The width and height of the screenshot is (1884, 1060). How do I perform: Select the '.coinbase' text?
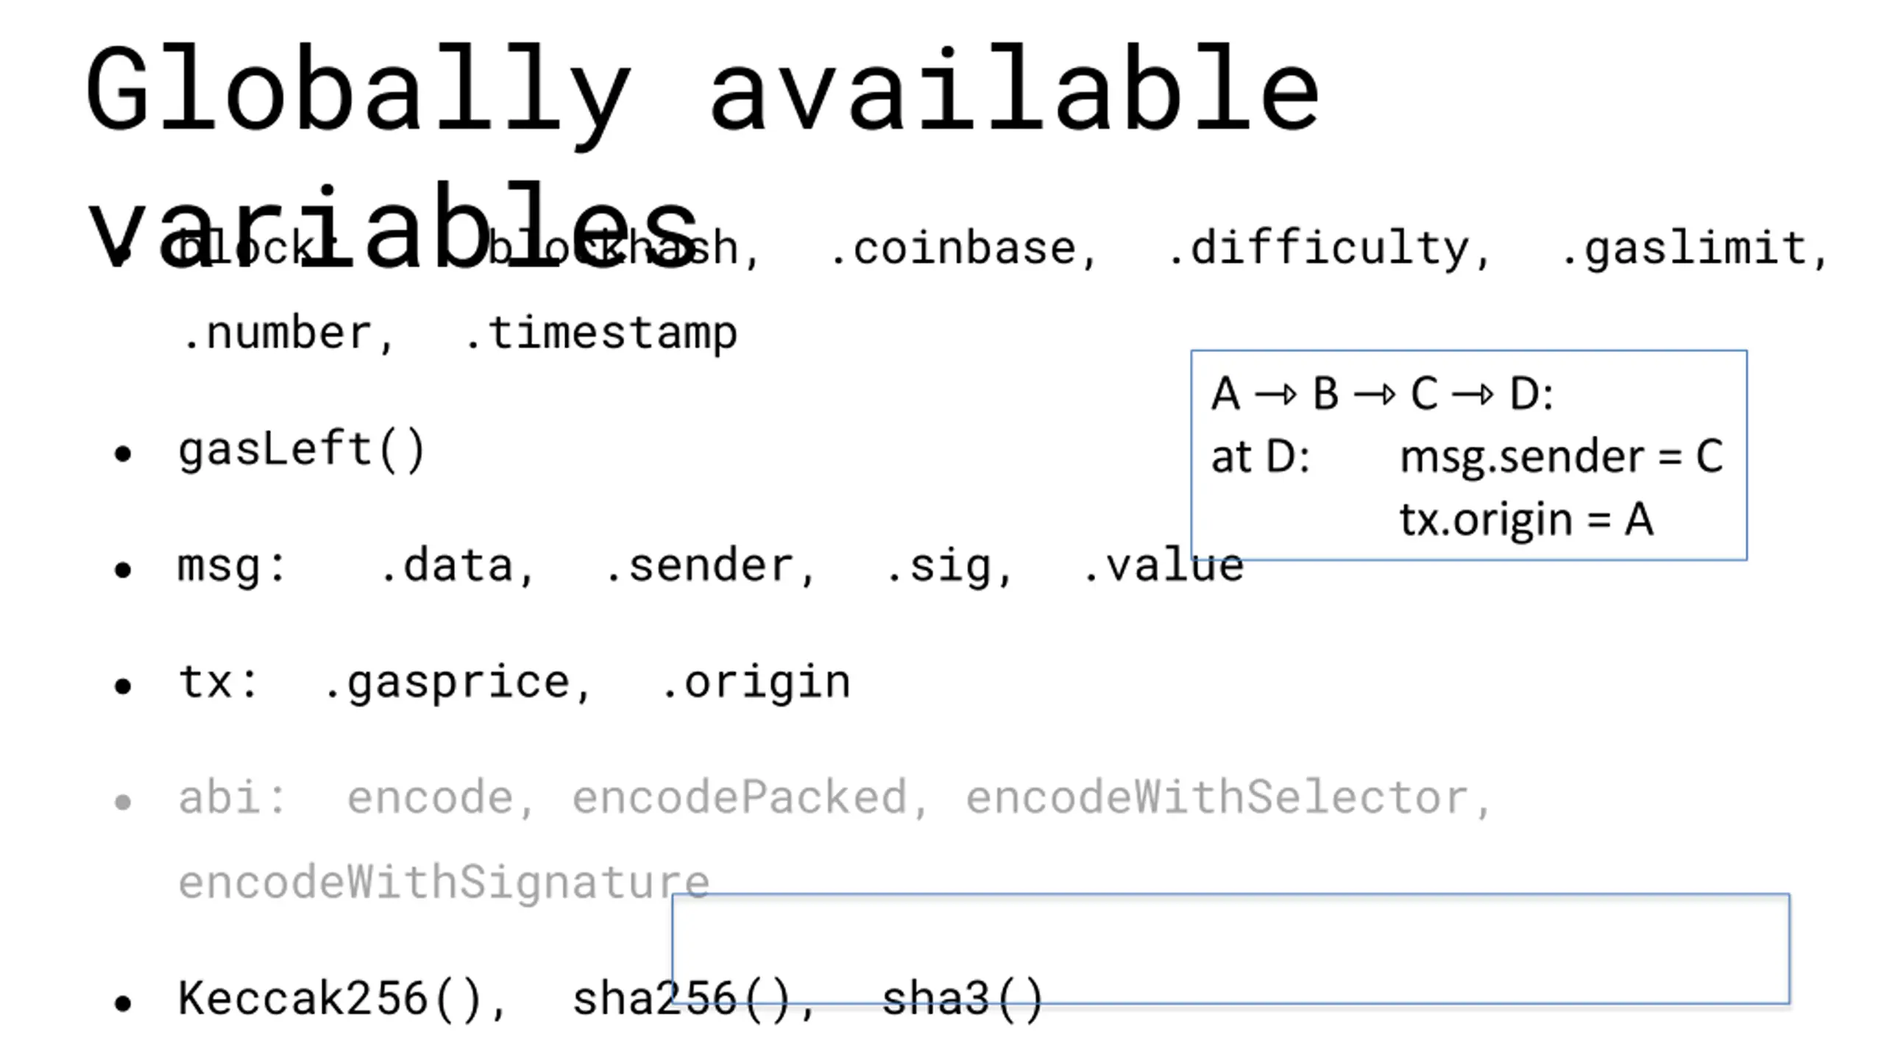point(954,248)
